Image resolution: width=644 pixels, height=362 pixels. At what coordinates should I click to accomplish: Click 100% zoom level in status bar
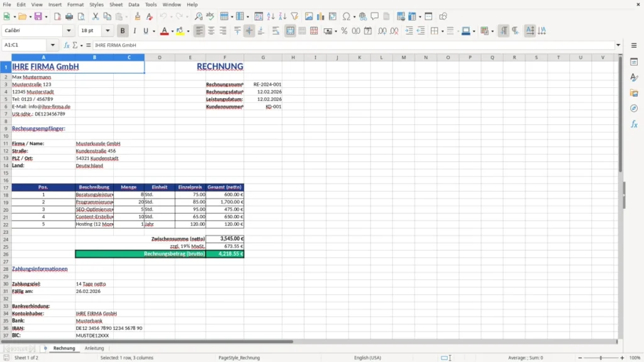[x=635, y=358]
